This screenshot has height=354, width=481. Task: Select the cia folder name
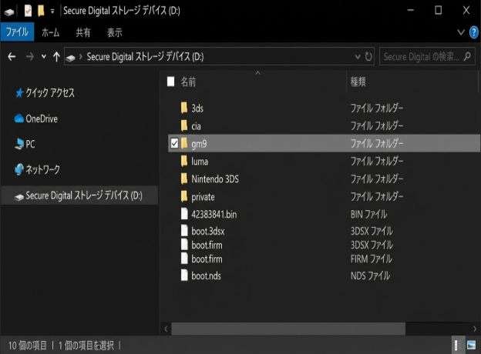pos(197,126)
